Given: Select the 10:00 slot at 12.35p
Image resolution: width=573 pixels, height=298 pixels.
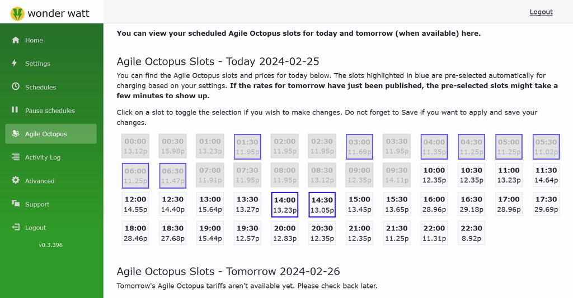Looking at the screenshot, I should pos(434,175).
